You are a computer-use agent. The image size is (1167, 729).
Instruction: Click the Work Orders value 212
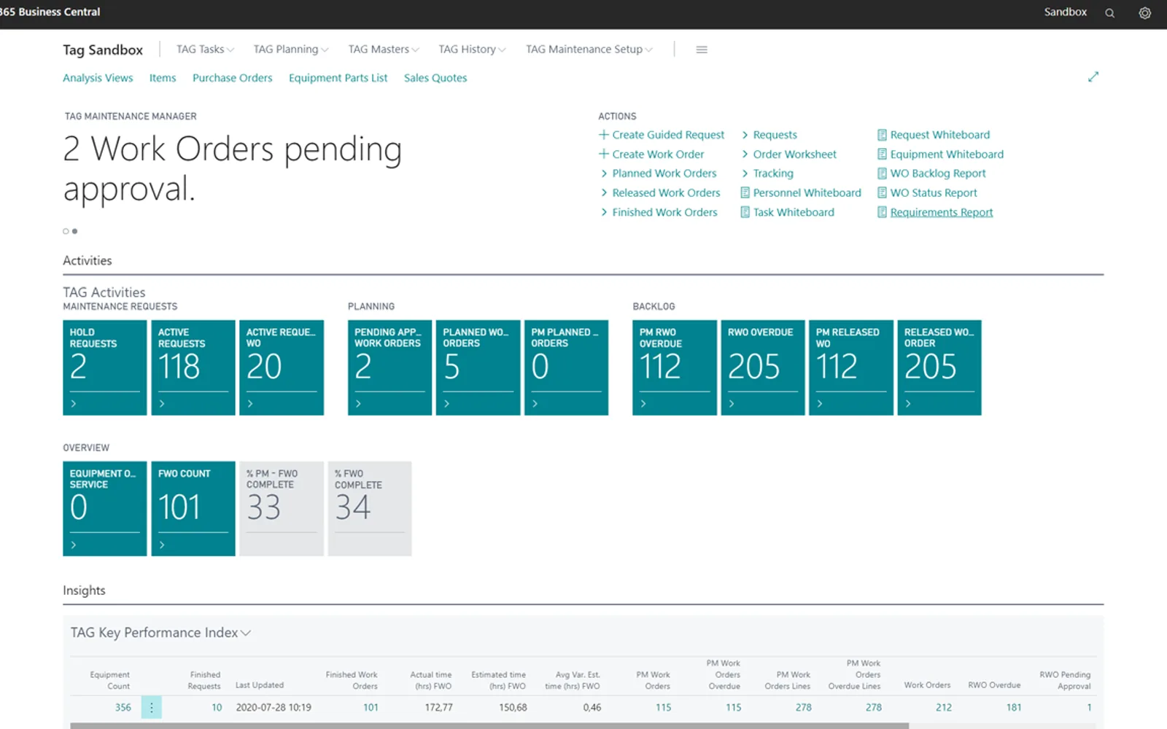click(x=944, y=707)
